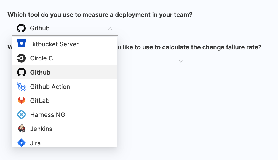Click the GitLab fox logo icon
The image size is (278, 160).
(x=21, y=101)
